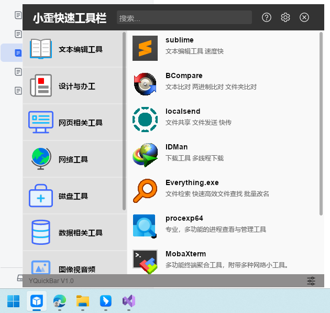Click the database cylinder icon

pyautogui.click(x=41, y=232)
